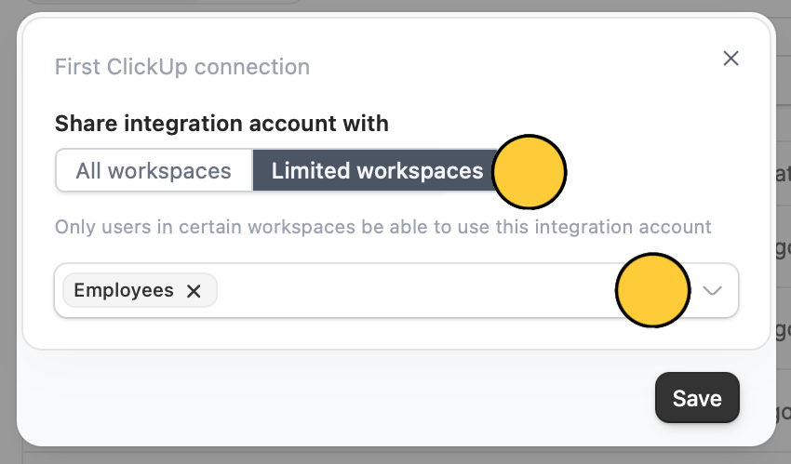Select the Limited workspaces option
Screen dimensions: 791x464
pos(377,170)
